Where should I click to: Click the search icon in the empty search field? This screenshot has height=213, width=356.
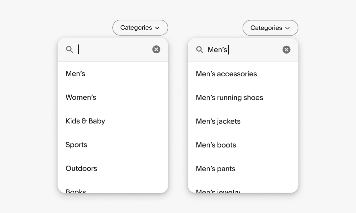69,49
